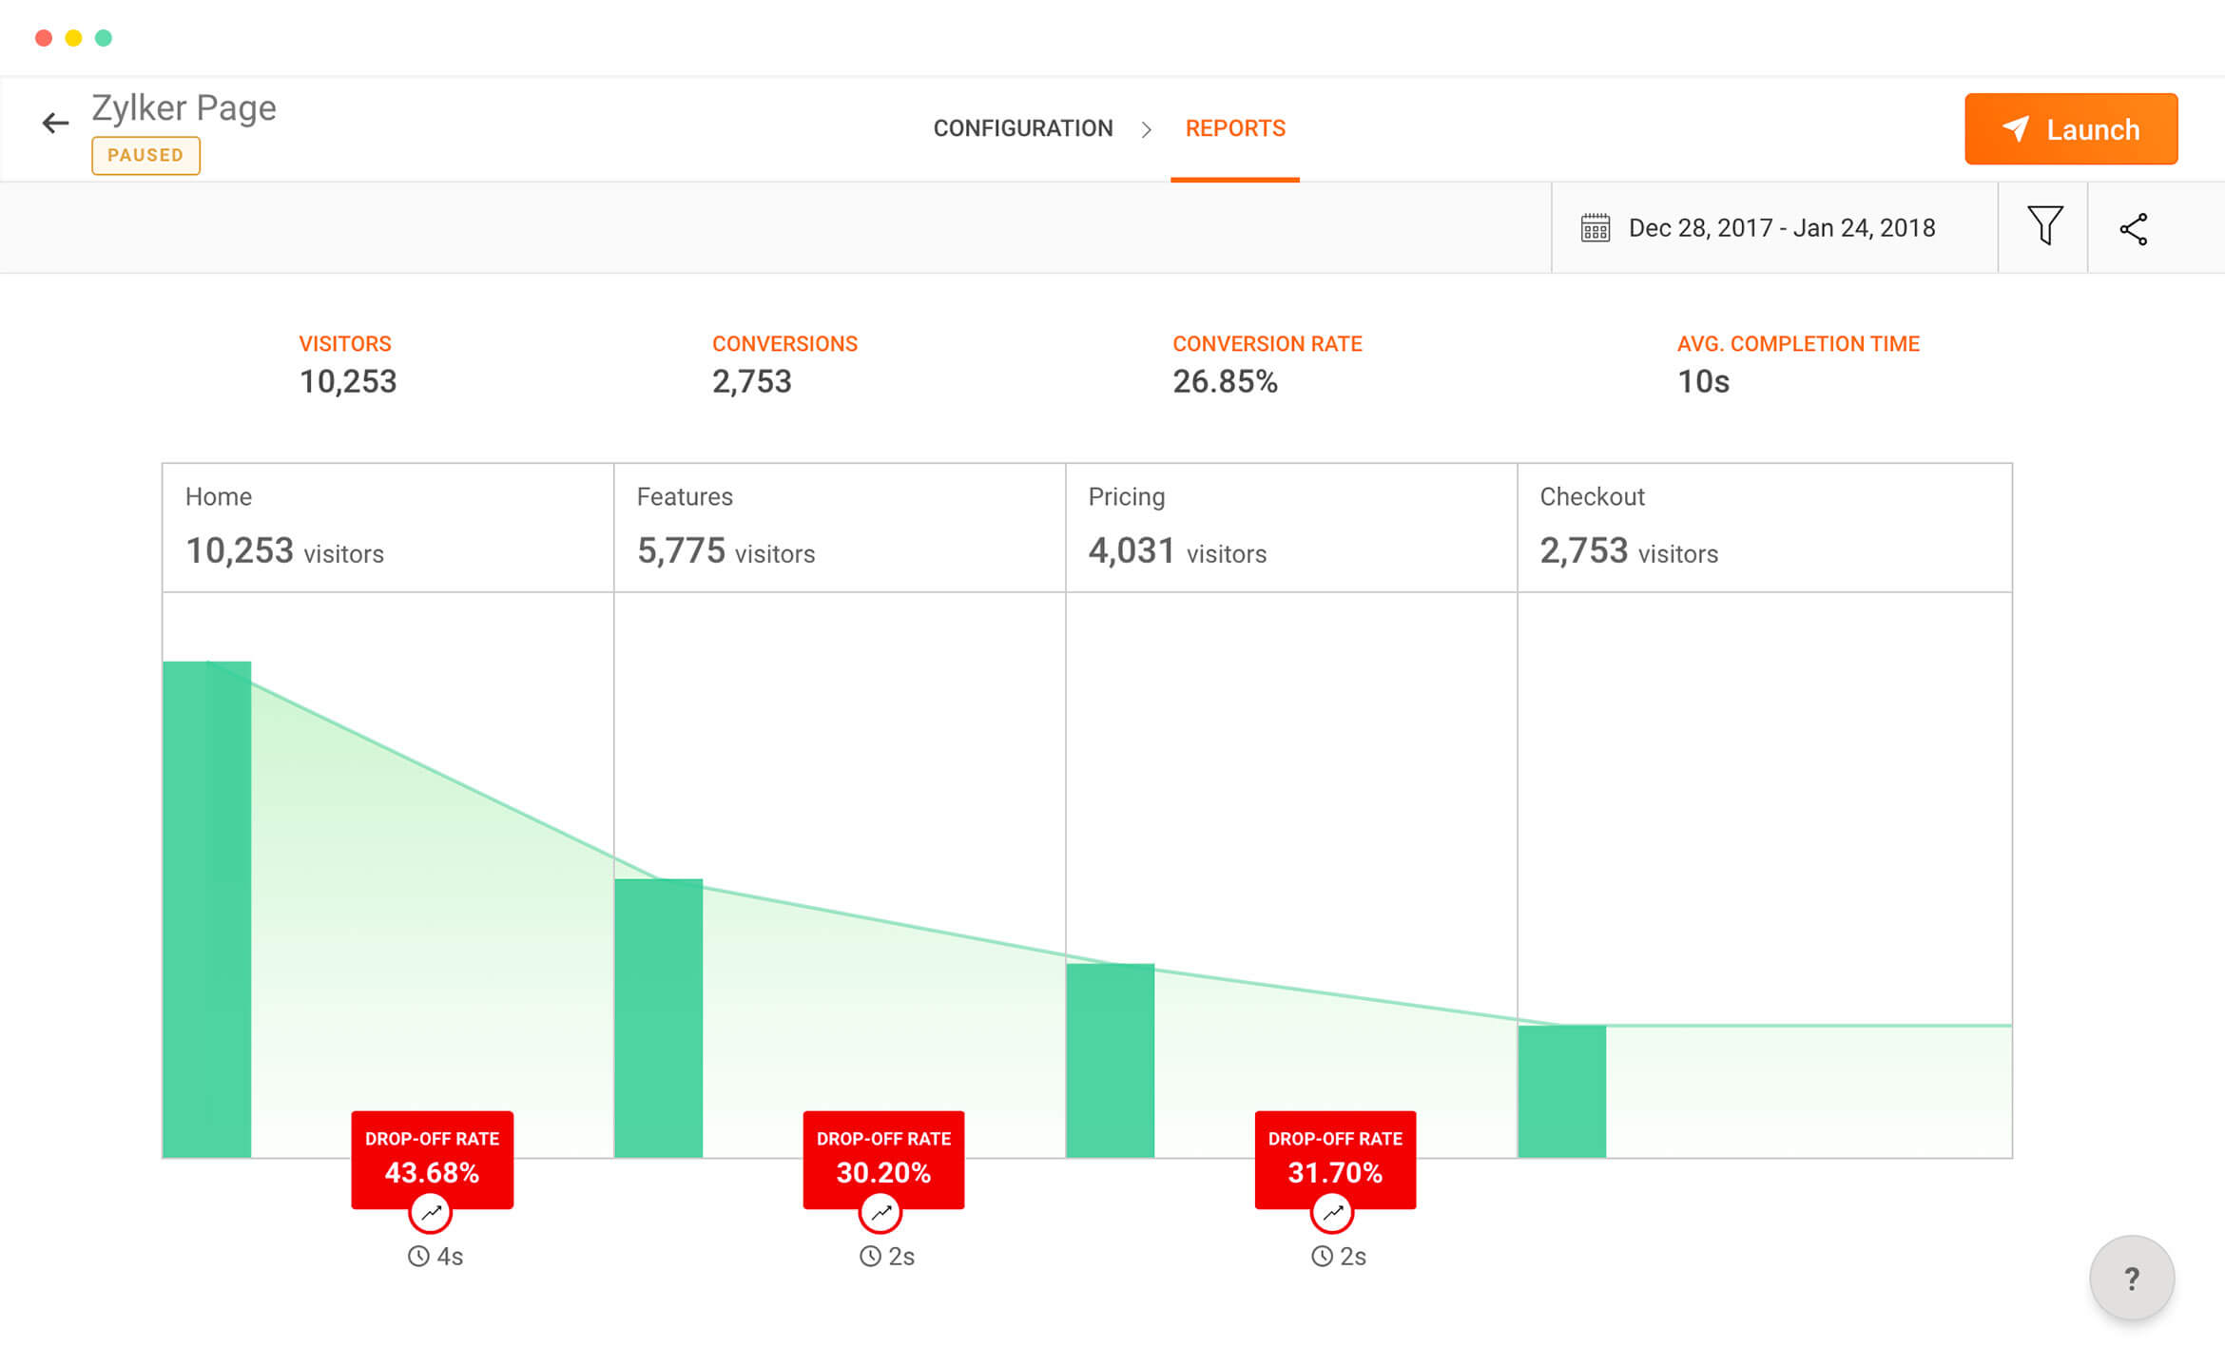Select the CONFIGURATION tab

[x=1022, y=128]
